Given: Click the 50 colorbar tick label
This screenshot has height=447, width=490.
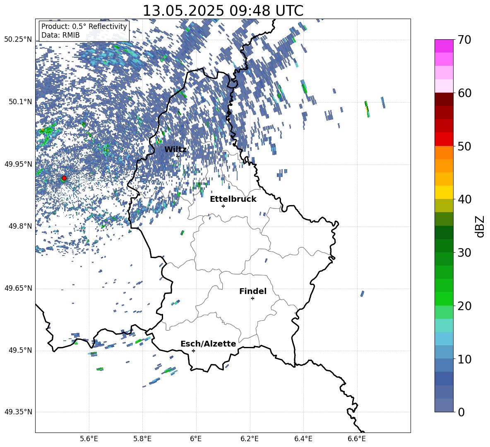Looking at the screenshot, I should 465,146.
